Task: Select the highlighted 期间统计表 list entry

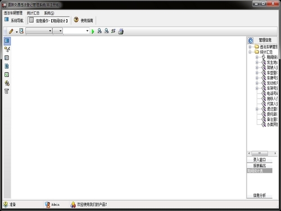Action: pos(260,170)
